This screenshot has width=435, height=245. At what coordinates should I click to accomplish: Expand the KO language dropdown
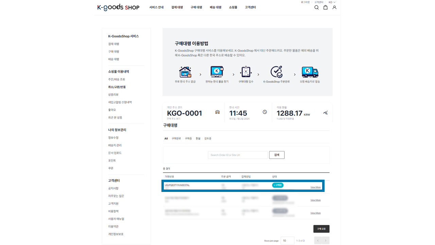(x=332, y=2)
